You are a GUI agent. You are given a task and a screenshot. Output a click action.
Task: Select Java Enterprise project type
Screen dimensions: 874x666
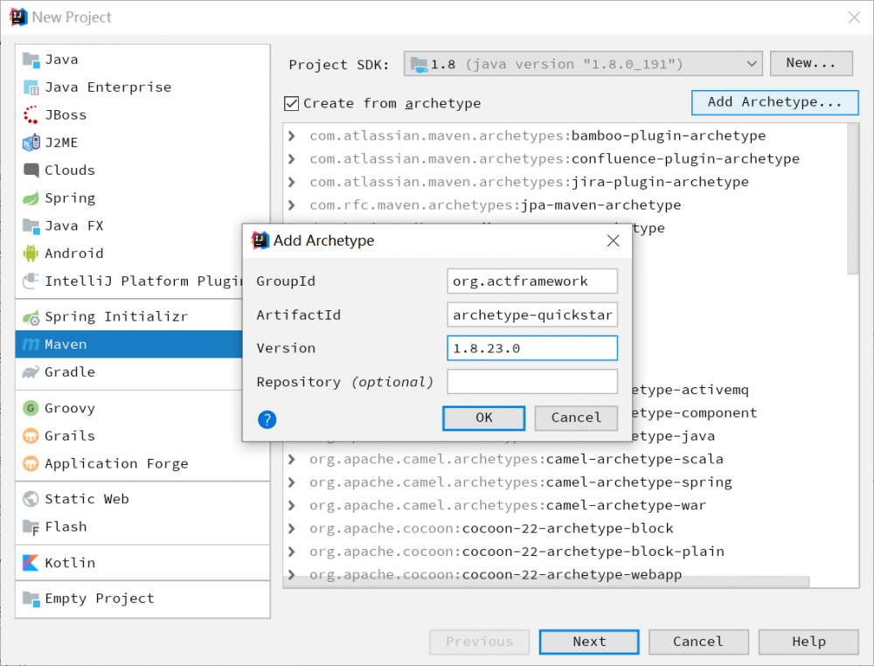click(x=108, y=87)
